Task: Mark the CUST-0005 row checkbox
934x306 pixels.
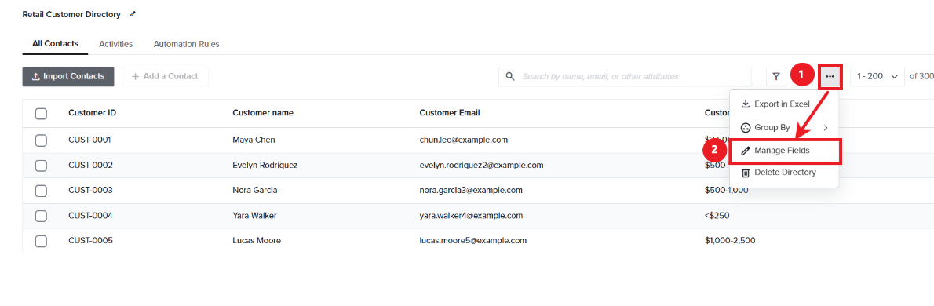Action: (41, 241)
